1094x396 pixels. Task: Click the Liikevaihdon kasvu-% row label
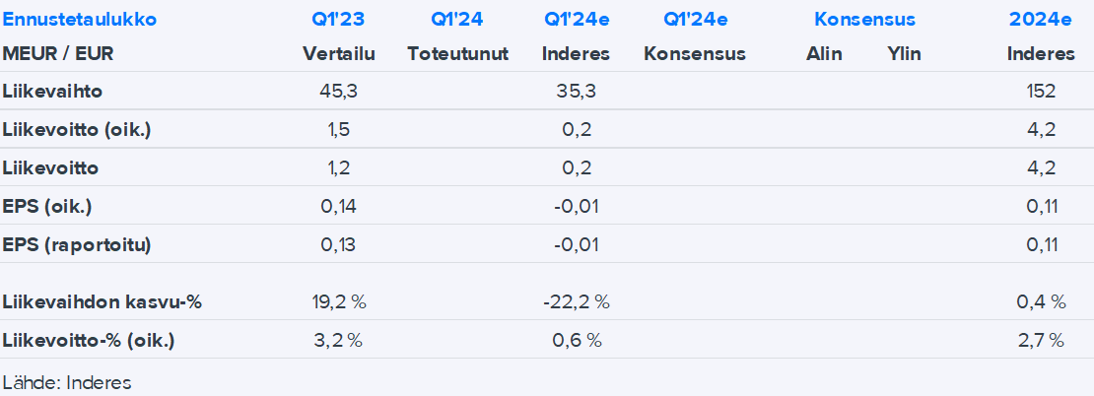coord(102,302)
